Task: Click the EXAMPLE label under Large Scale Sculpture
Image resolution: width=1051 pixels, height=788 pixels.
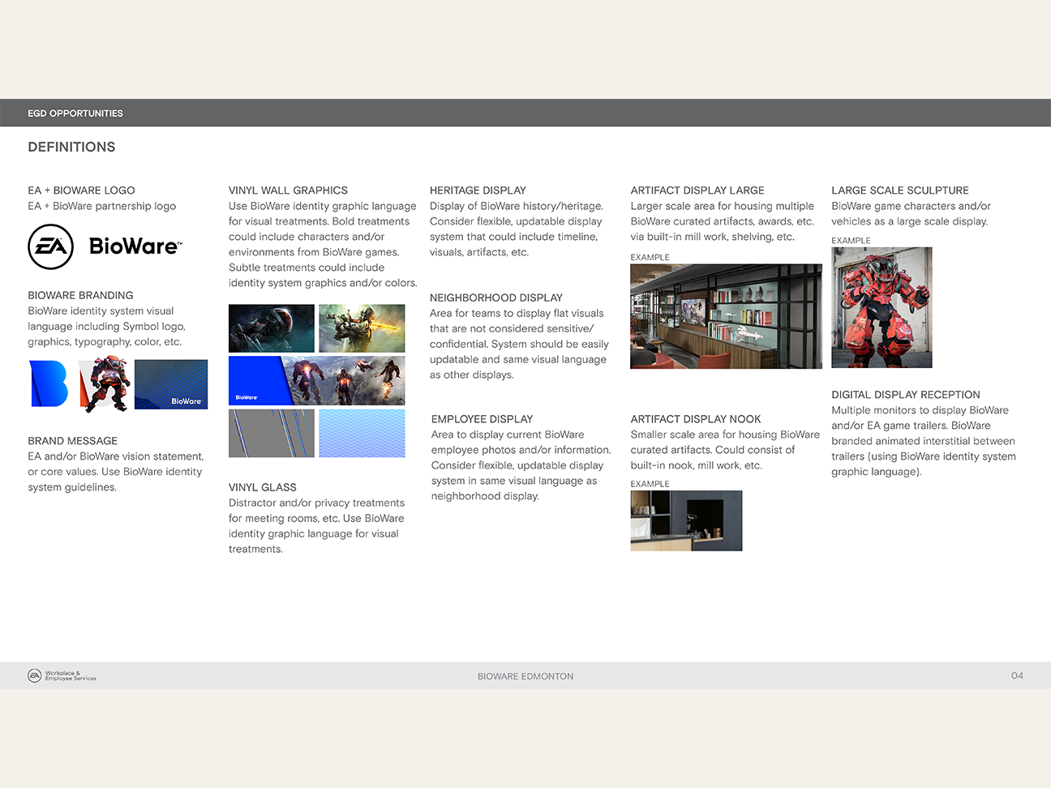Action: (851, 241)
